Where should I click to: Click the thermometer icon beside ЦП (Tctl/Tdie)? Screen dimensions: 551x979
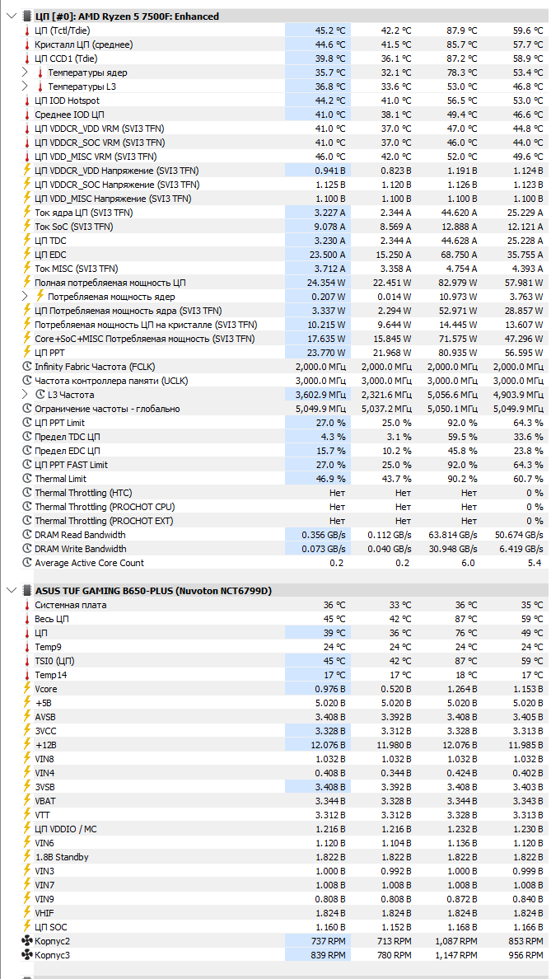27,30
